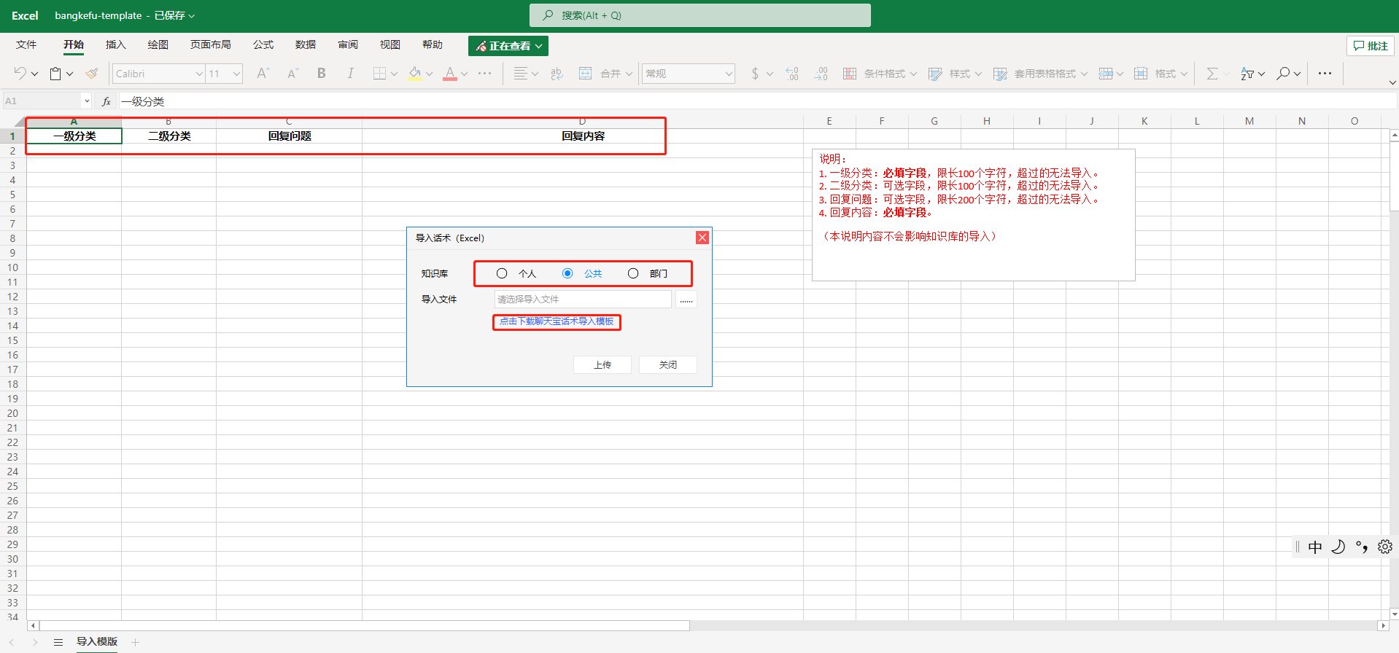Screen dimensions: 1399x653
Task: Click the 关闭 button in dialog
Action: coord(668,364)
